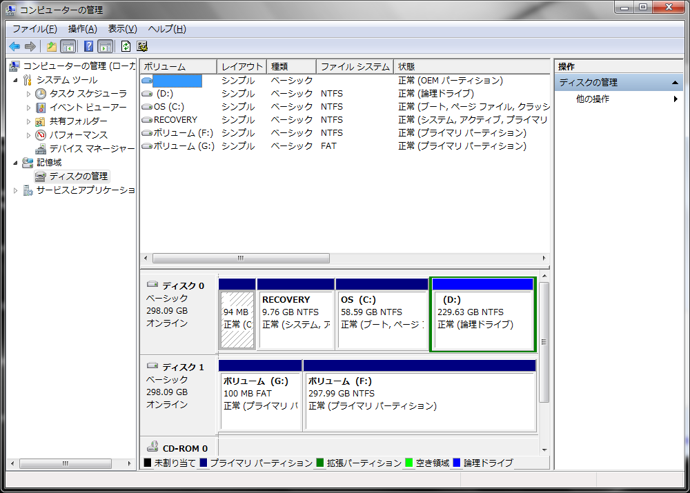Click the Refresh toolbar icon
Screen dimensions: 690x493
click(x=126, y=46)
